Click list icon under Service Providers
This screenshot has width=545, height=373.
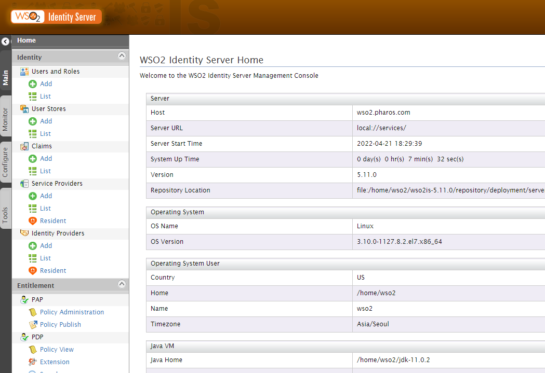[33, 209]
